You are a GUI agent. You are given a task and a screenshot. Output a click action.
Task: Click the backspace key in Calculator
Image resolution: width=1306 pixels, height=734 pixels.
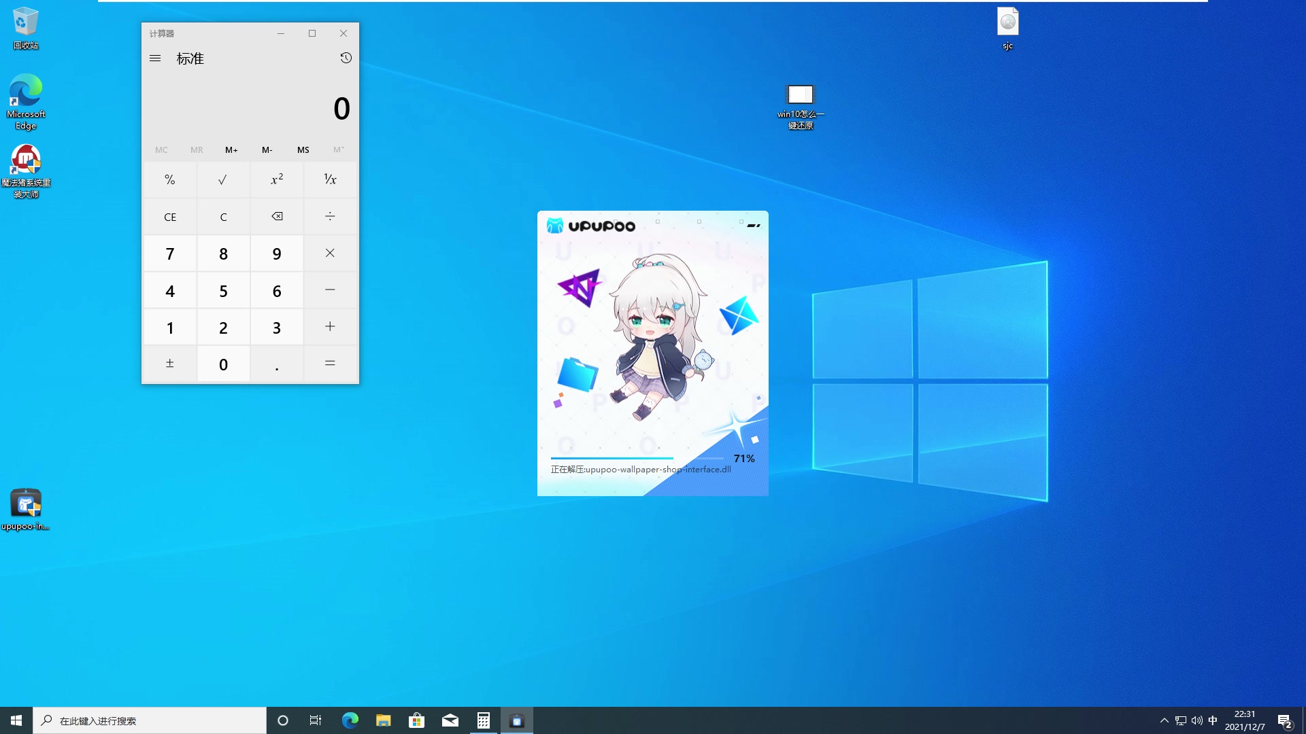[x=277, y=217]
